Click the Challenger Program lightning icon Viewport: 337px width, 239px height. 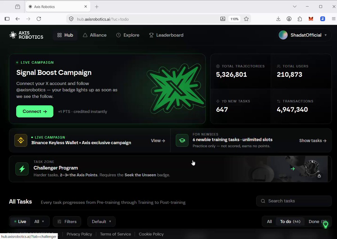pyautogui.click(x=22, y=169)
